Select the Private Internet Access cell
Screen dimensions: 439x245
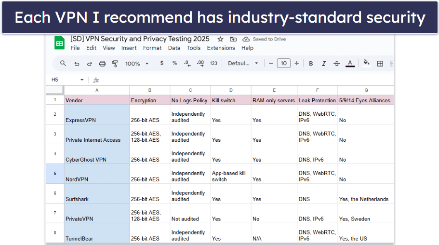click(x=97, y=134)
